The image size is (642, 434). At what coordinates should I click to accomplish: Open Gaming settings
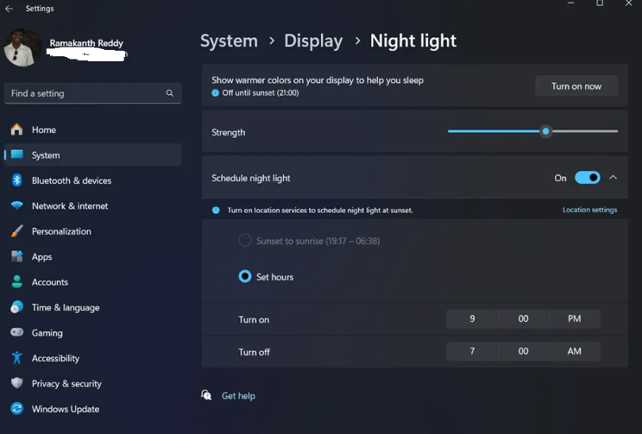[93, 333]
